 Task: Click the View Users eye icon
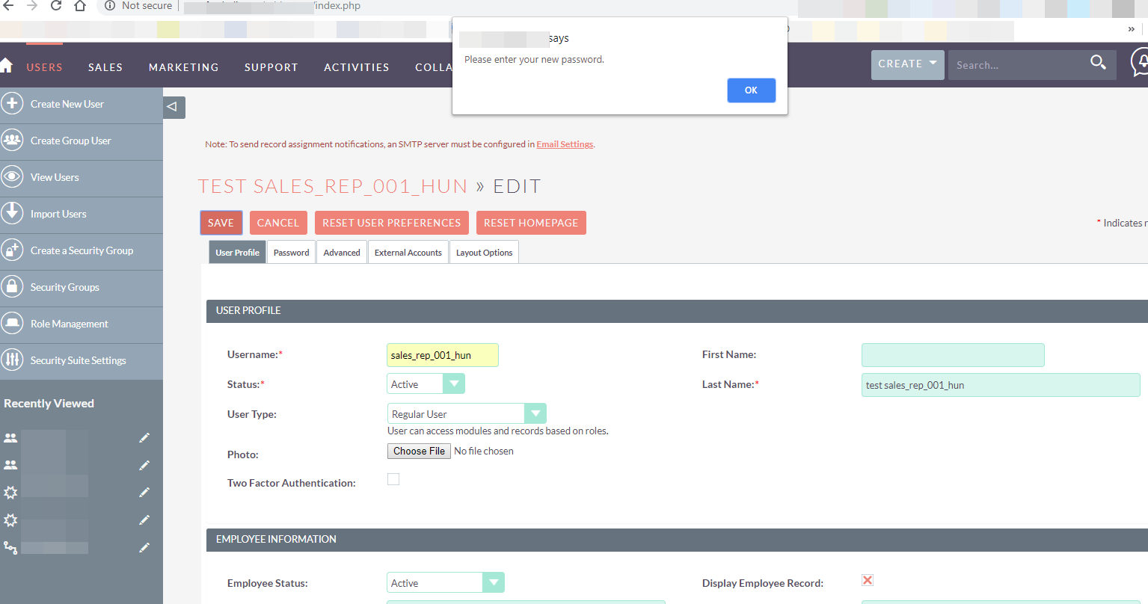coord(12,177)
